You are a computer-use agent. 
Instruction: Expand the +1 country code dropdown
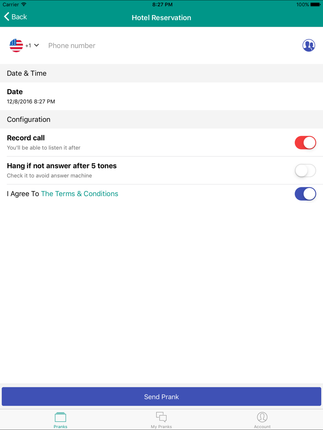[32, 45]
